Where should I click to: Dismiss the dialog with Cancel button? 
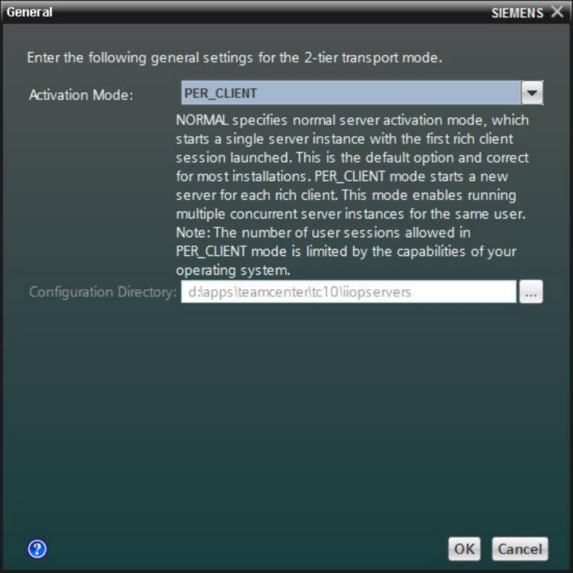pos(520,549)
